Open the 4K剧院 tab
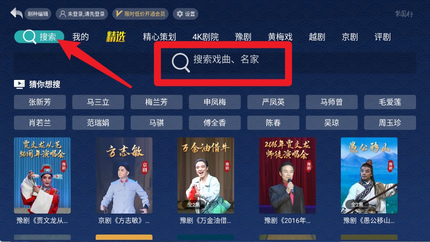The height and width of the screenshot is (242, 430). pos(205,37)
